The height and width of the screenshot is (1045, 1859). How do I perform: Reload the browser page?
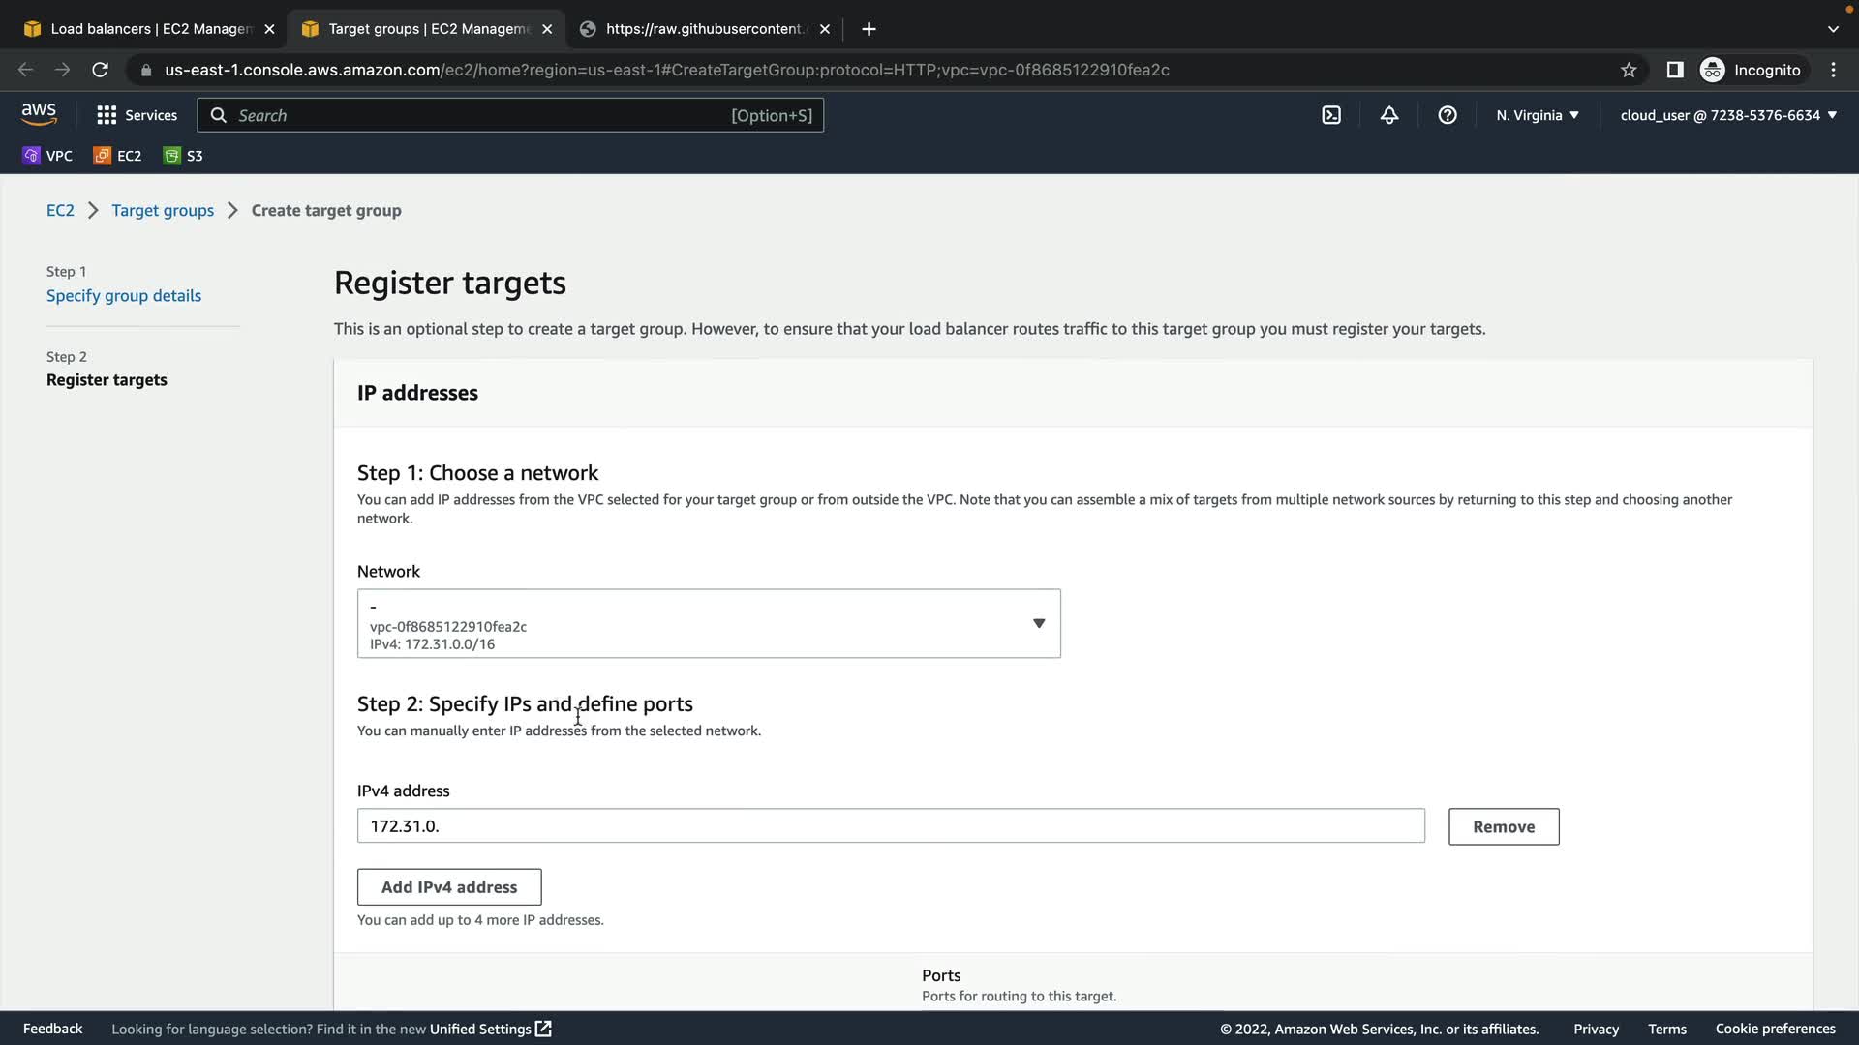[x=100, y=70]
